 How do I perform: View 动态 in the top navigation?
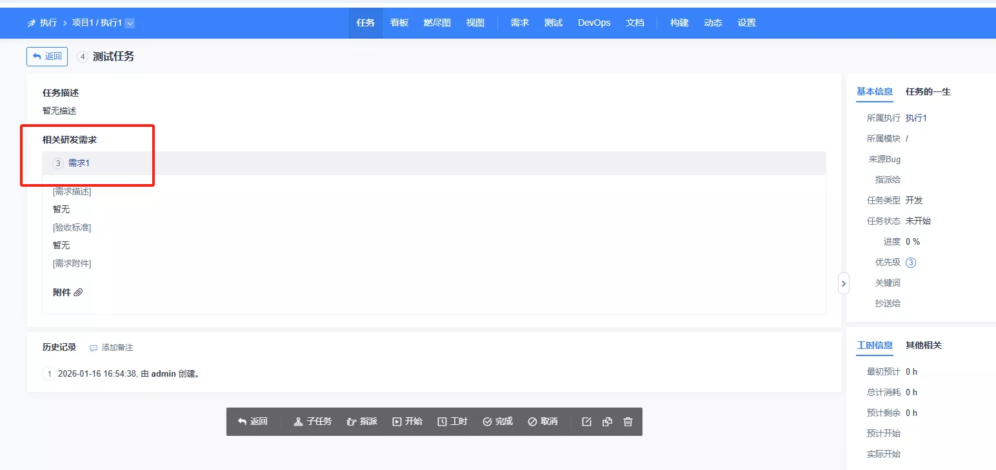coord(713,23)
